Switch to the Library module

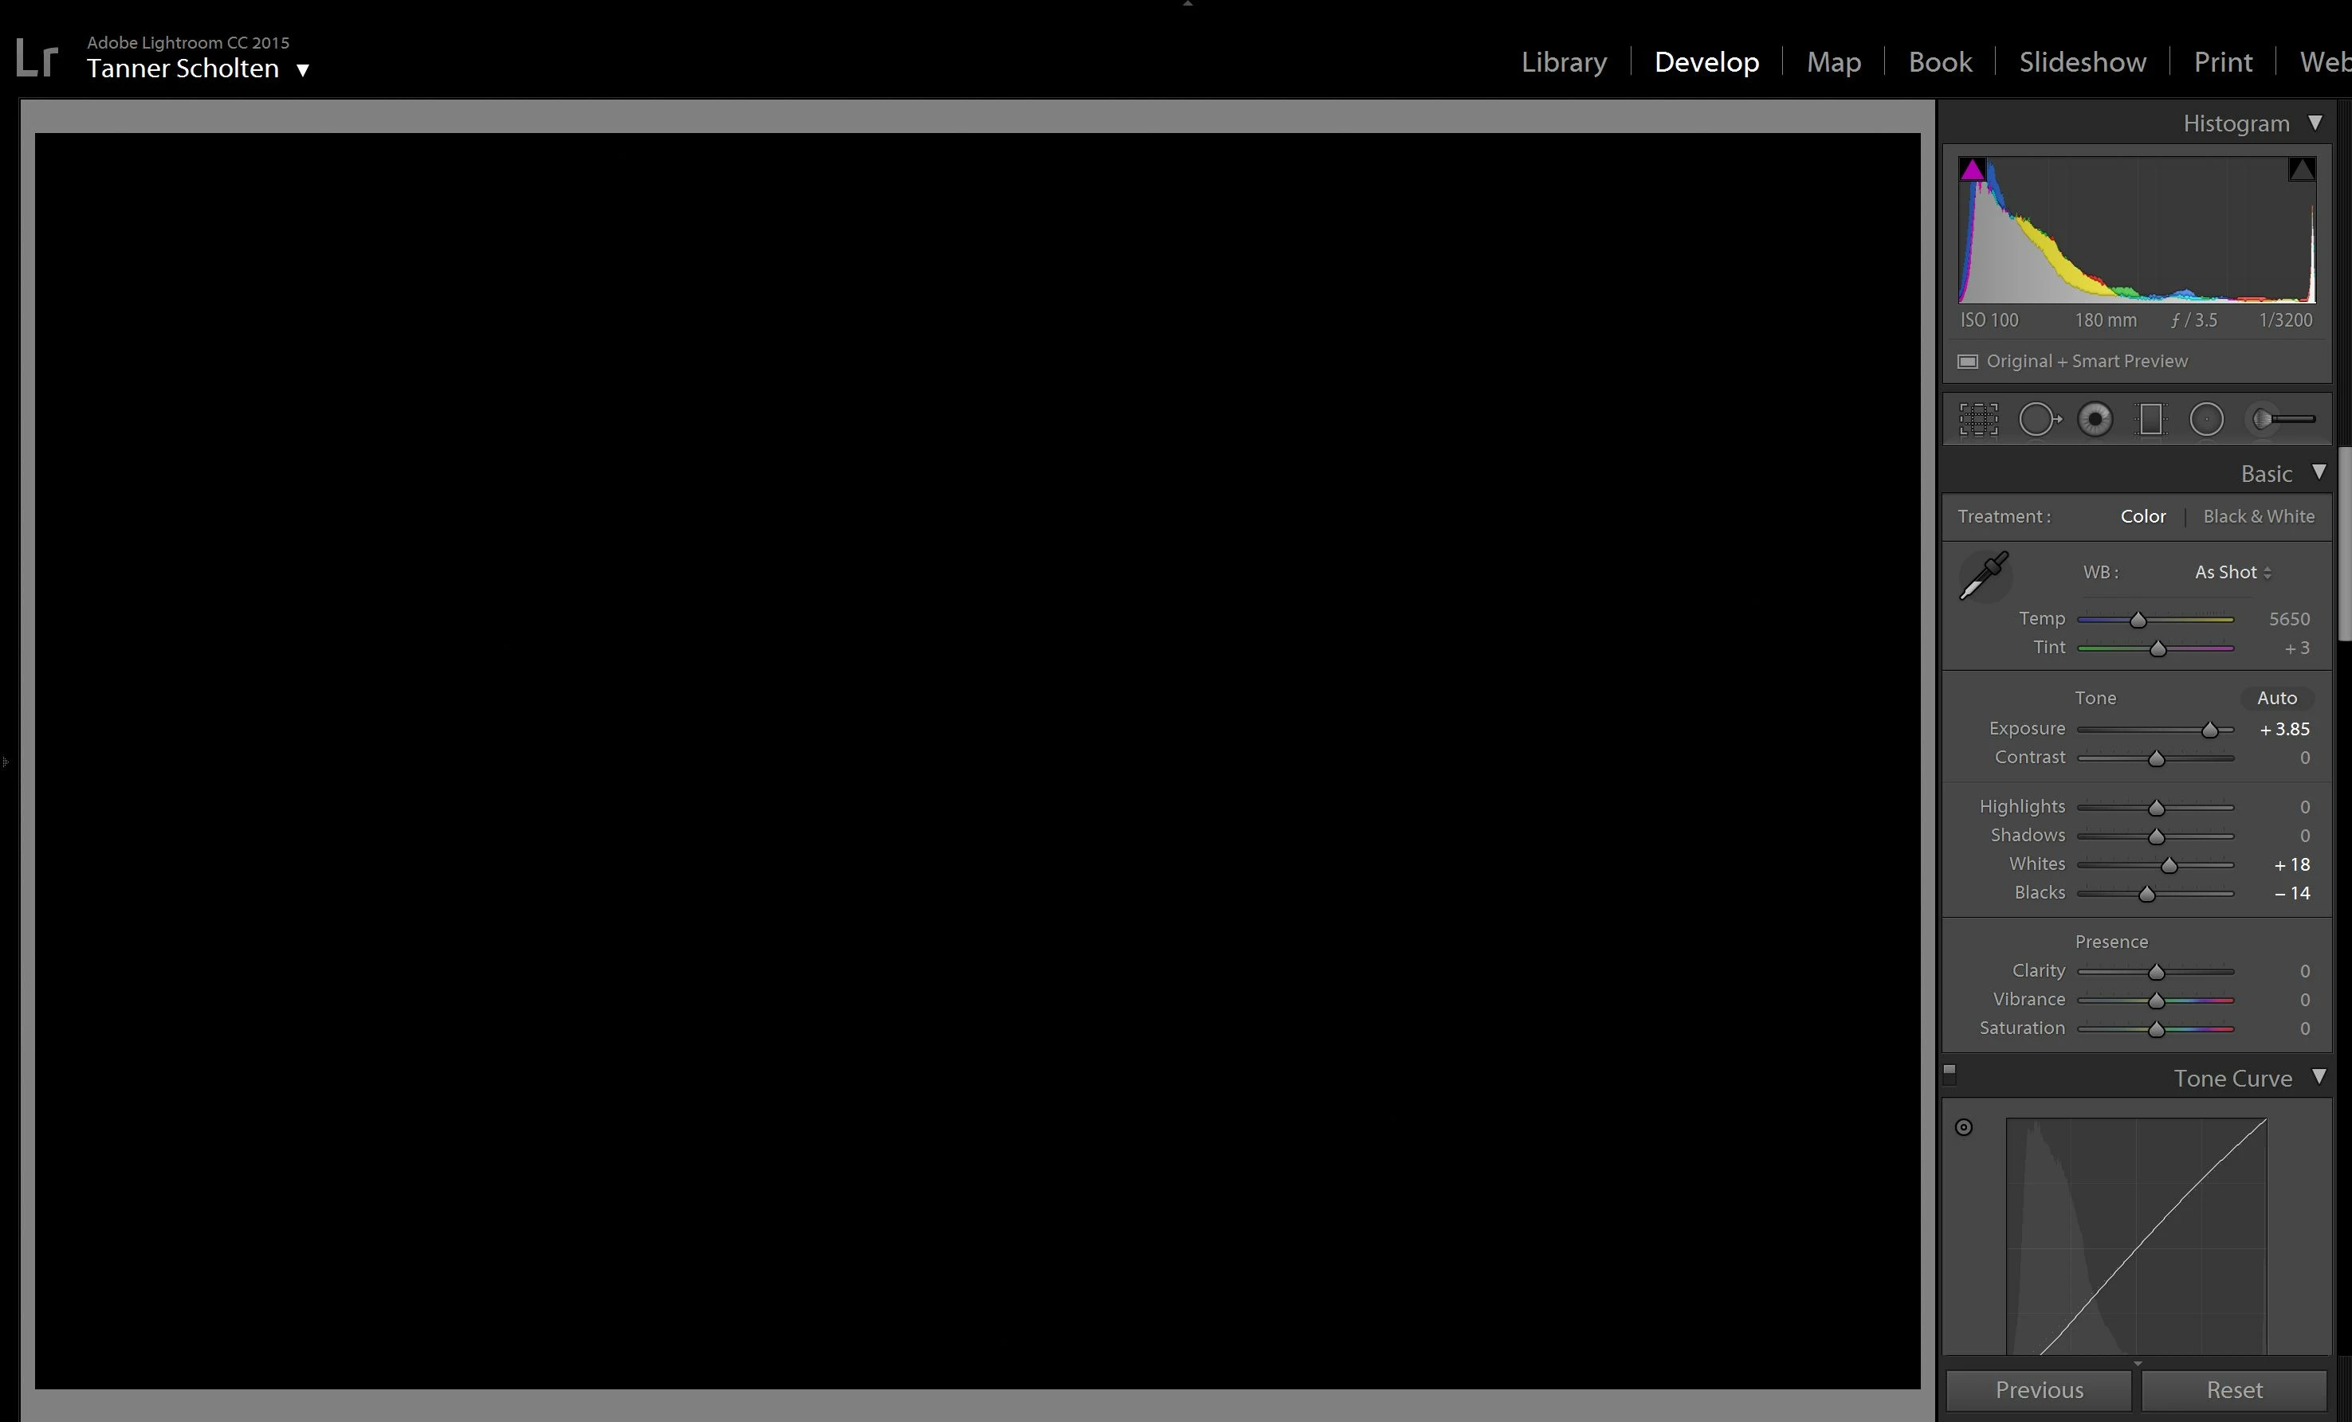click(x=1563, y=62)
